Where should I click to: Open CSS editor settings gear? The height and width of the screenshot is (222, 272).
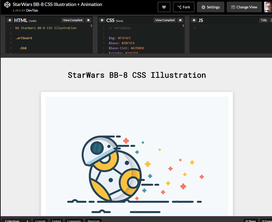(x=102, y=20)
